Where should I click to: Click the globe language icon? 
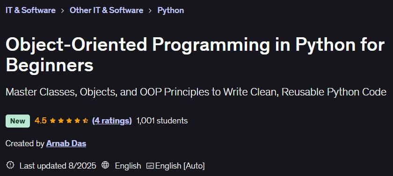(105, 165)
